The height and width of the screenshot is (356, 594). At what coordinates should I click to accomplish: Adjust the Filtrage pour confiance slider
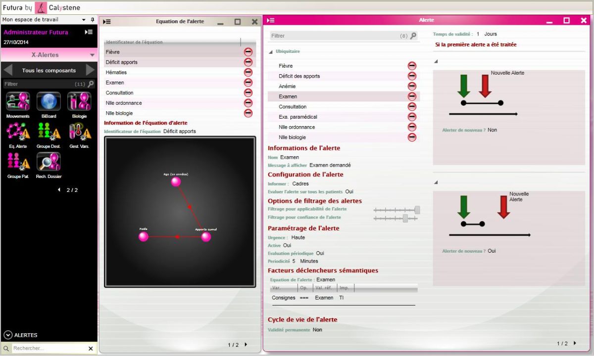click(x=405, y=218)
